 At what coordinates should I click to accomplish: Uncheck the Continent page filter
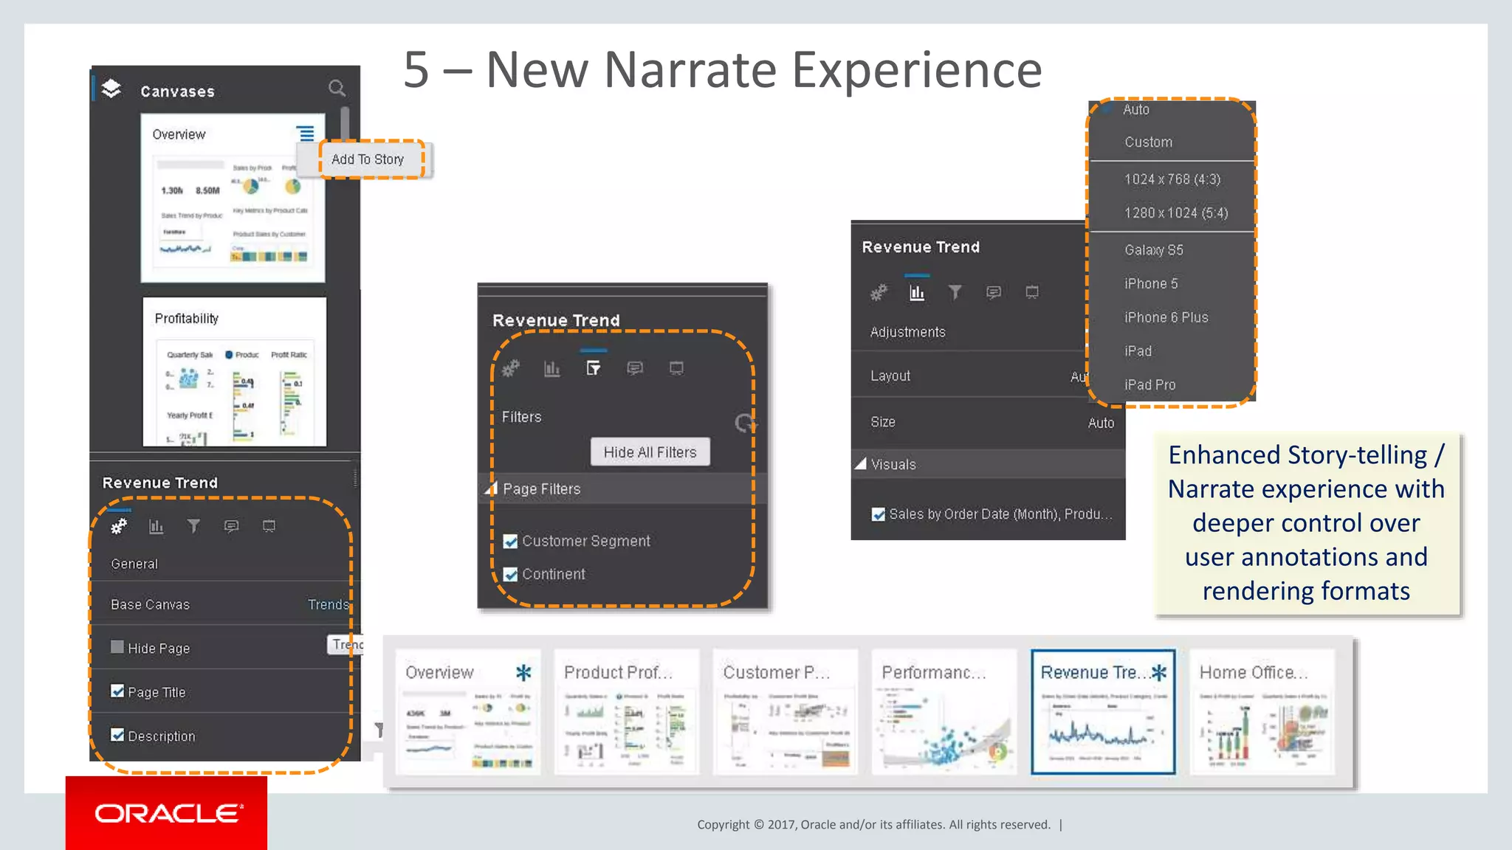coord(510,575)
